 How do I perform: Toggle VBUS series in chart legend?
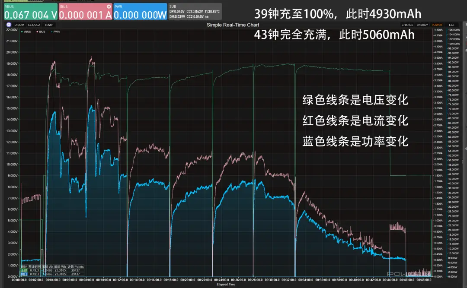coord(26,32)
